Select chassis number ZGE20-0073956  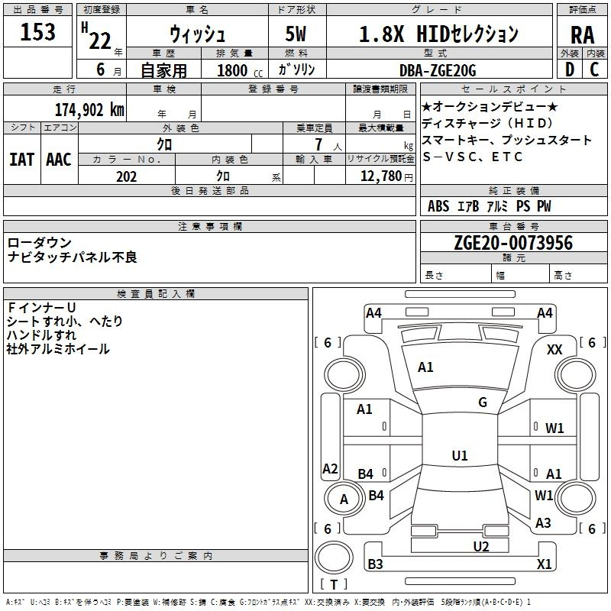pos(513,243)
